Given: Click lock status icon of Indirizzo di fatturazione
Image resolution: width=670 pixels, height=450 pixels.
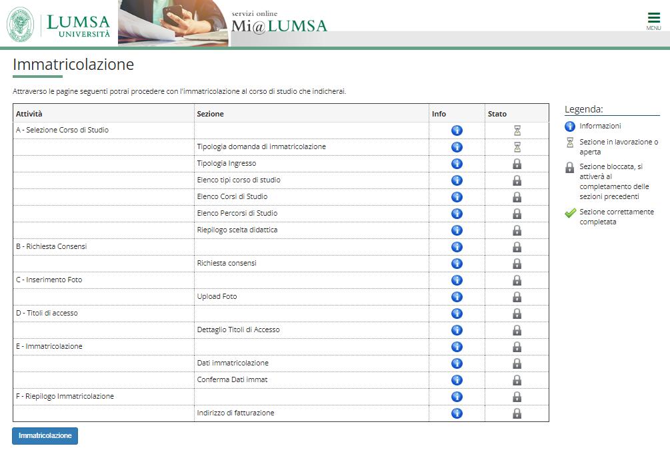Looking at the screenshot, I should (x=517, y=413).
